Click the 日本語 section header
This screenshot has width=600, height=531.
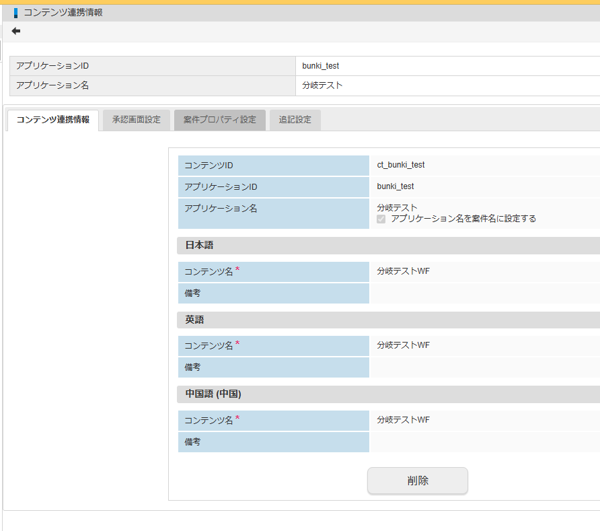click(199, 245)
